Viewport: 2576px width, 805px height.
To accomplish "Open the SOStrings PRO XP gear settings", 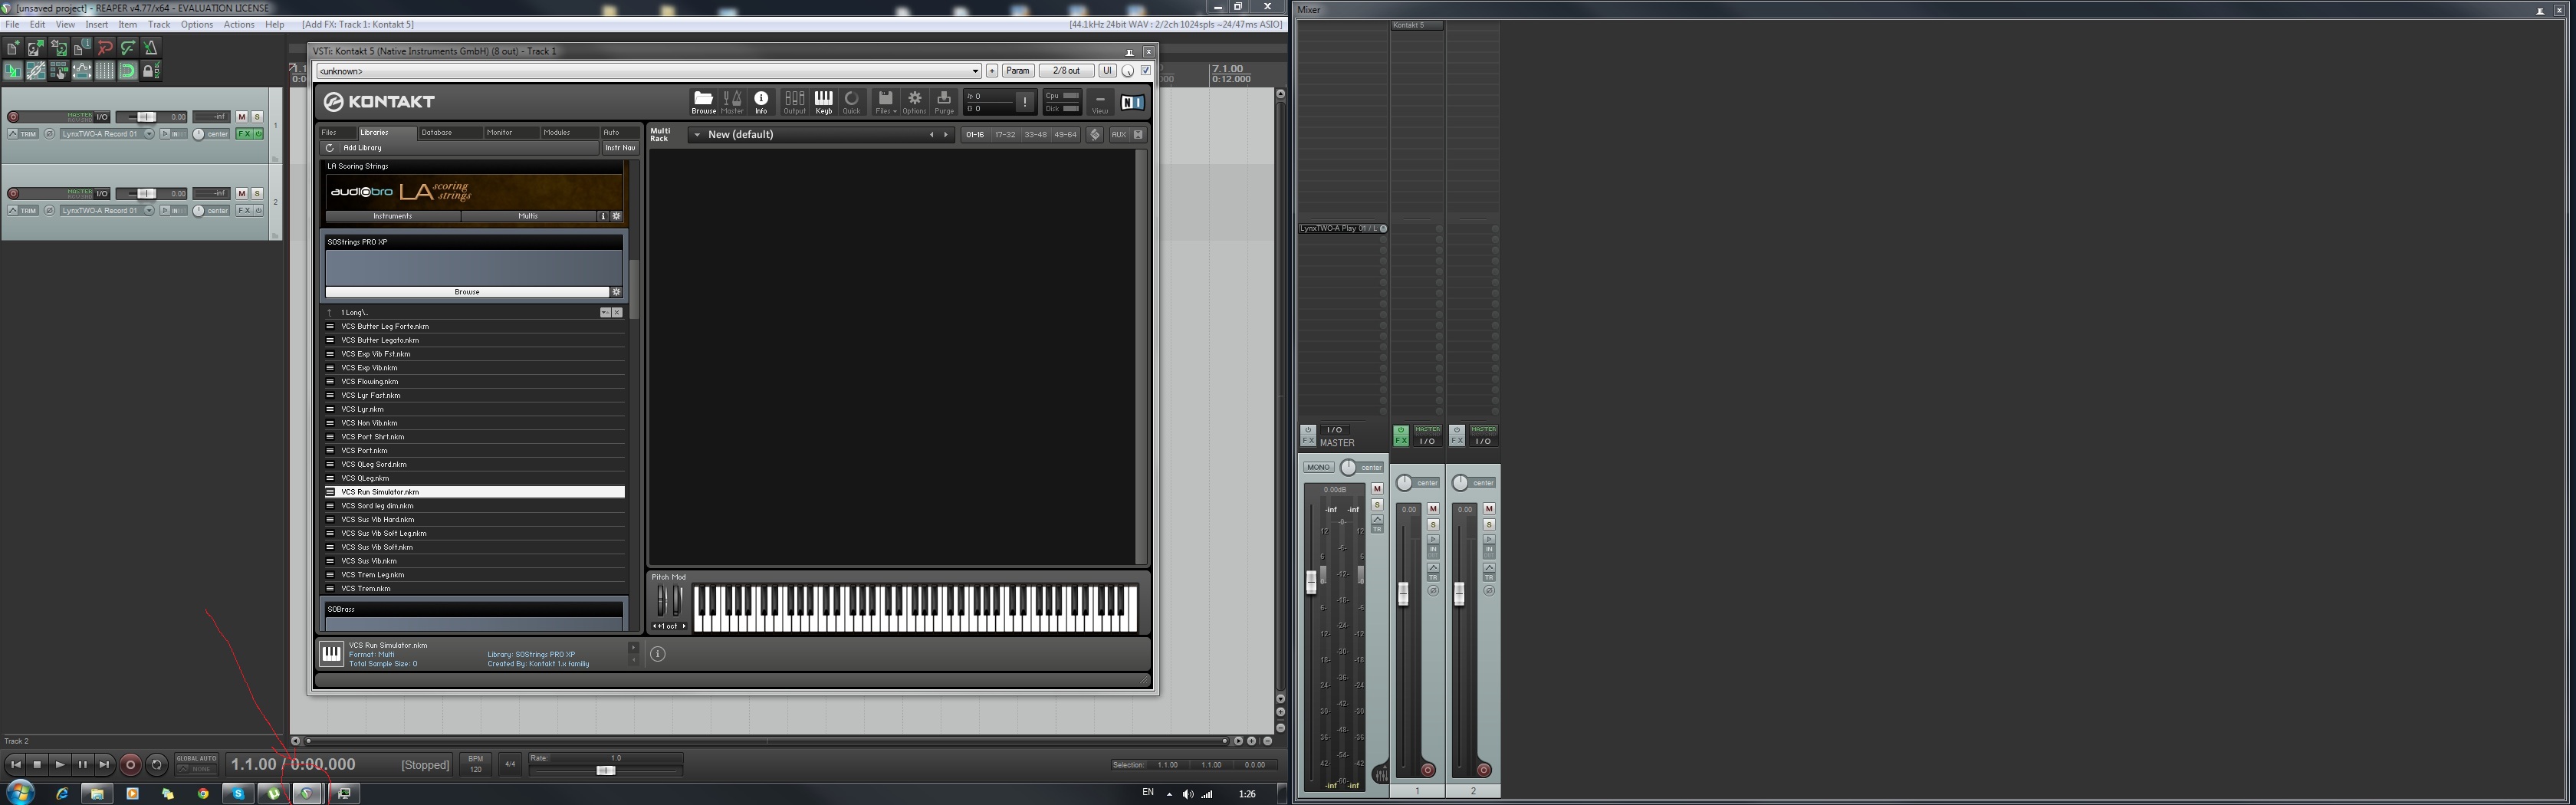I will (x=617, y=292).
